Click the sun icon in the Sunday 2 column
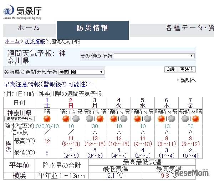Image resolution: width=214 pixels, height=181 pixels. (66, 119)
